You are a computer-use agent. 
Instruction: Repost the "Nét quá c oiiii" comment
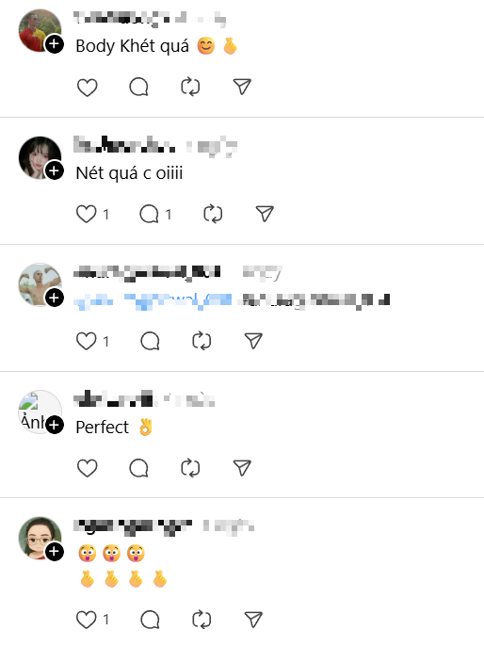coord(213,214)
